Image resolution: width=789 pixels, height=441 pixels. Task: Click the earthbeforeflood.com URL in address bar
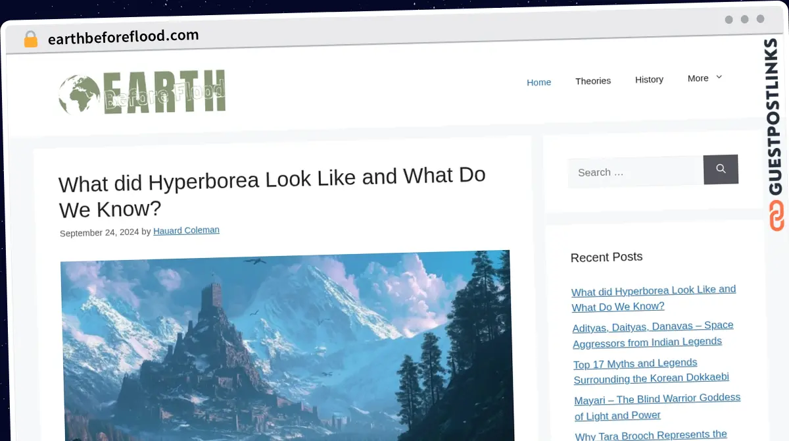[123, 37]
